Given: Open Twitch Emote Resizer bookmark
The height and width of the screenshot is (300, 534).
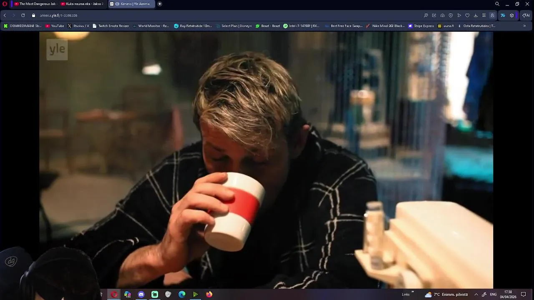Looking at the screenshot, I should [111, 26].
